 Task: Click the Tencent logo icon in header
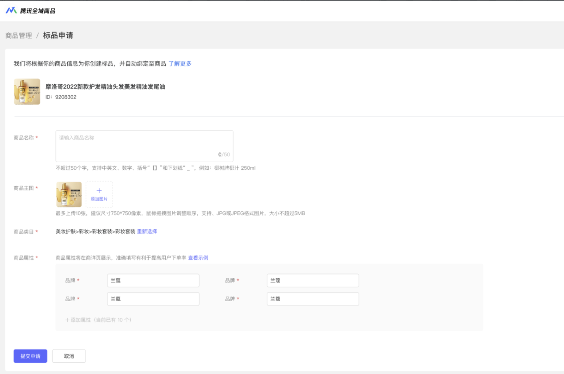pyautogui.click(x=11, y=10)
